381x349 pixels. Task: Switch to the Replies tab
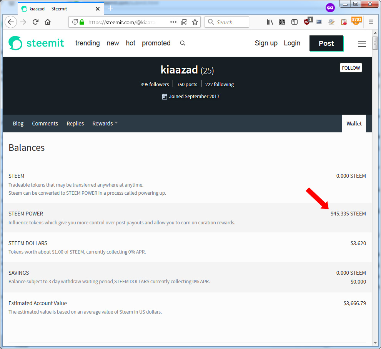(75, 124)
